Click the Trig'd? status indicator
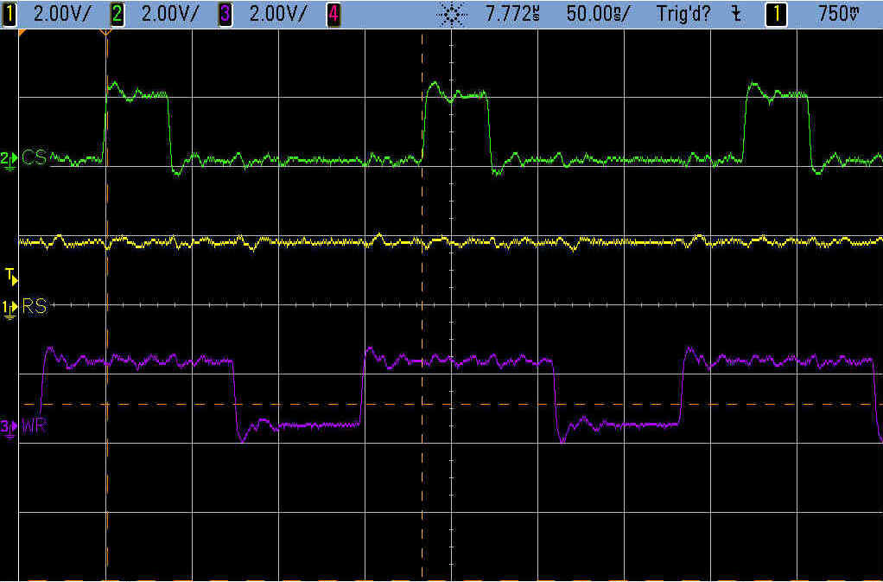The image size is (883, 582). click(683, 15)
